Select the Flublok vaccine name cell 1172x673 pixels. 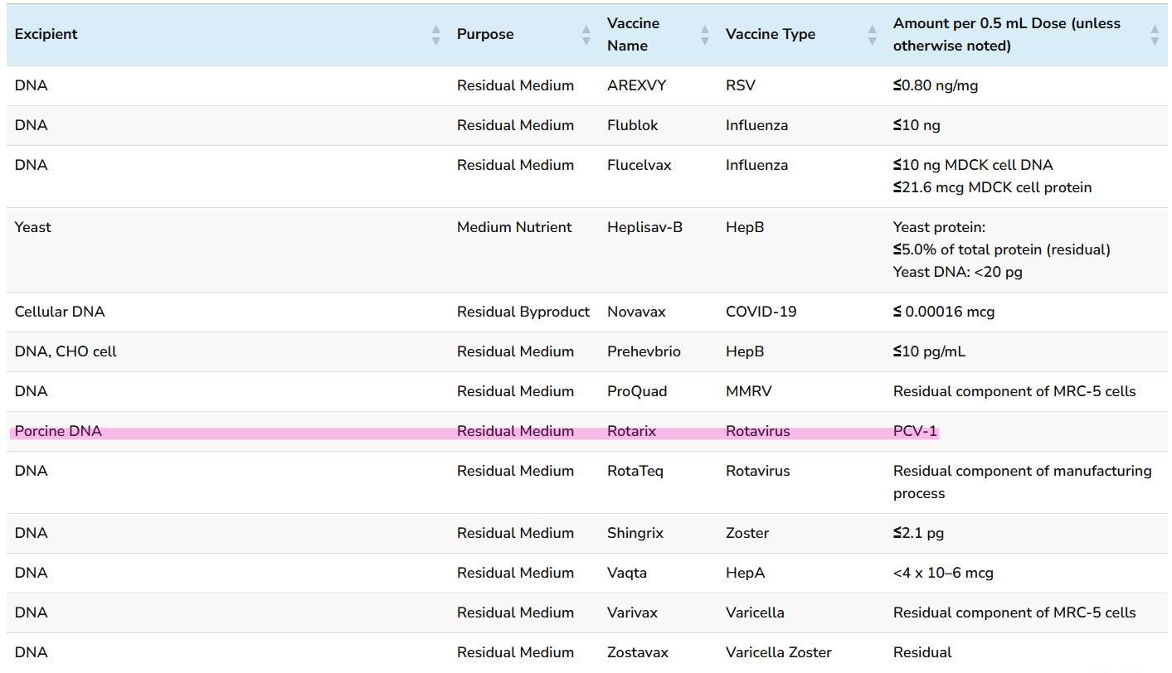point(633,125)
